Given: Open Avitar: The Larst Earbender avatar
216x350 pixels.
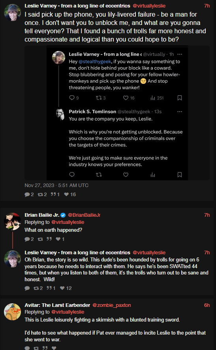Looking at the screenshot, I should pos(13,312).
